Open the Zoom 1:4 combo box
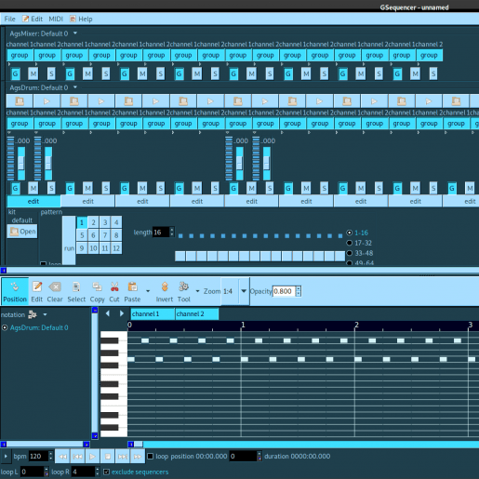This screenshot has width=479, height=479. (235, 291)
